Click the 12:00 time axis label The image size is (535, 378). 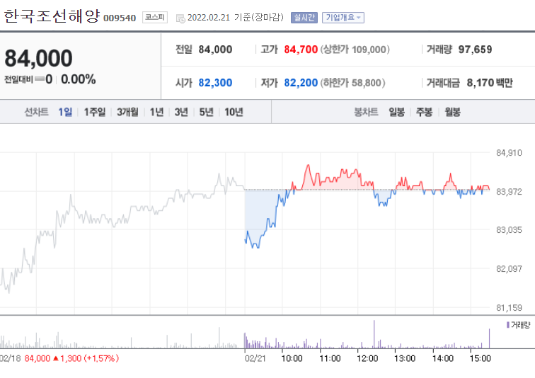coord(367,359)
